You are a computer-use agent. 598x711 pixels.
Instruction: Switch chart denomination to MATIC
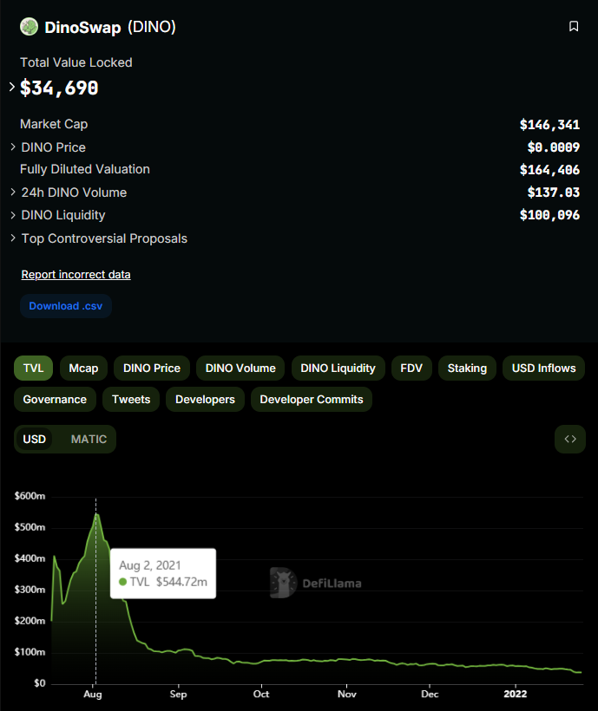coord(89,439)
